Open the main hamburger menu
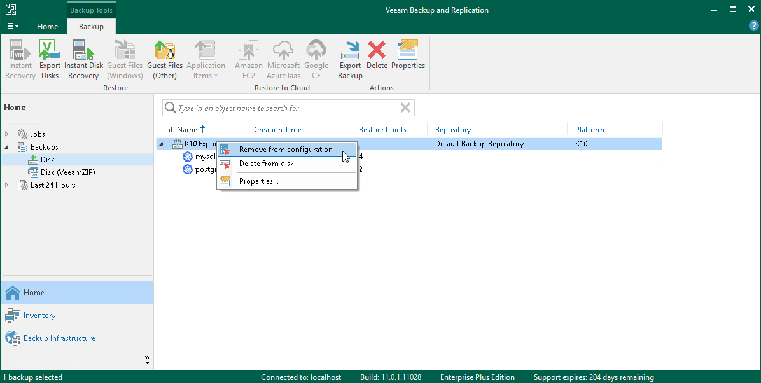Screen dimensions: 761x383 13,26
